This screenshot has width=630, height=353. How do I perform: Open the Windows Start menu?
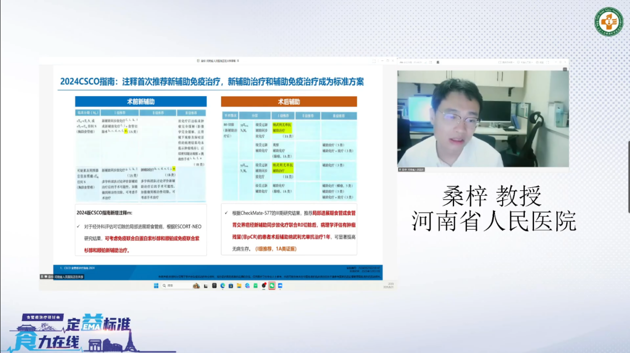(156, 286)
